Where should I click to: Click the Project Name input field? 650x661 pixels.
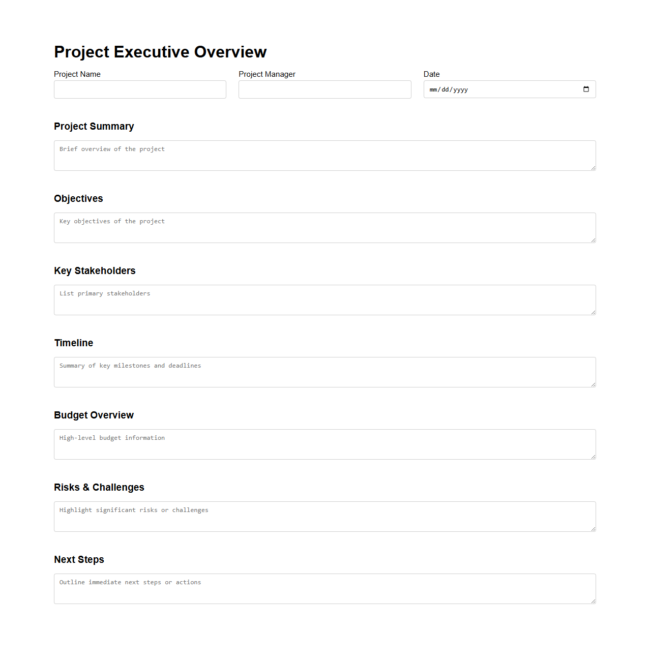140,89
